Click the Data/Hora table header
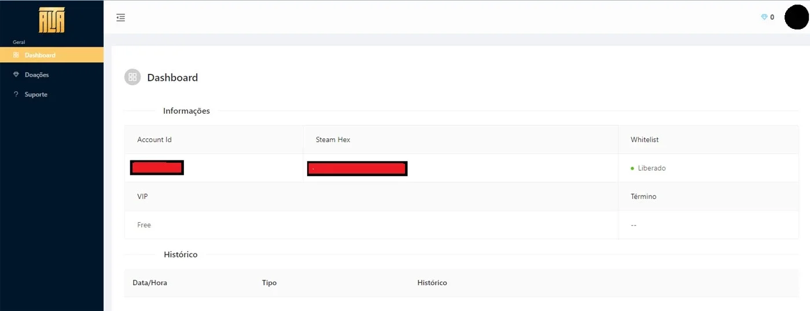The image size is (810, 311). 150,283
